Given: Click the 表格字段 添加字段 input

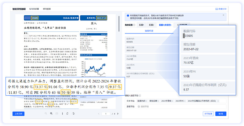Looking at the screenshot, I should point(176,107).
